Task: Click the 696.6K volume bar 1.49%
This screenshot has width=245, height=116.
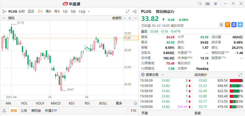Action: click(236, 86)
